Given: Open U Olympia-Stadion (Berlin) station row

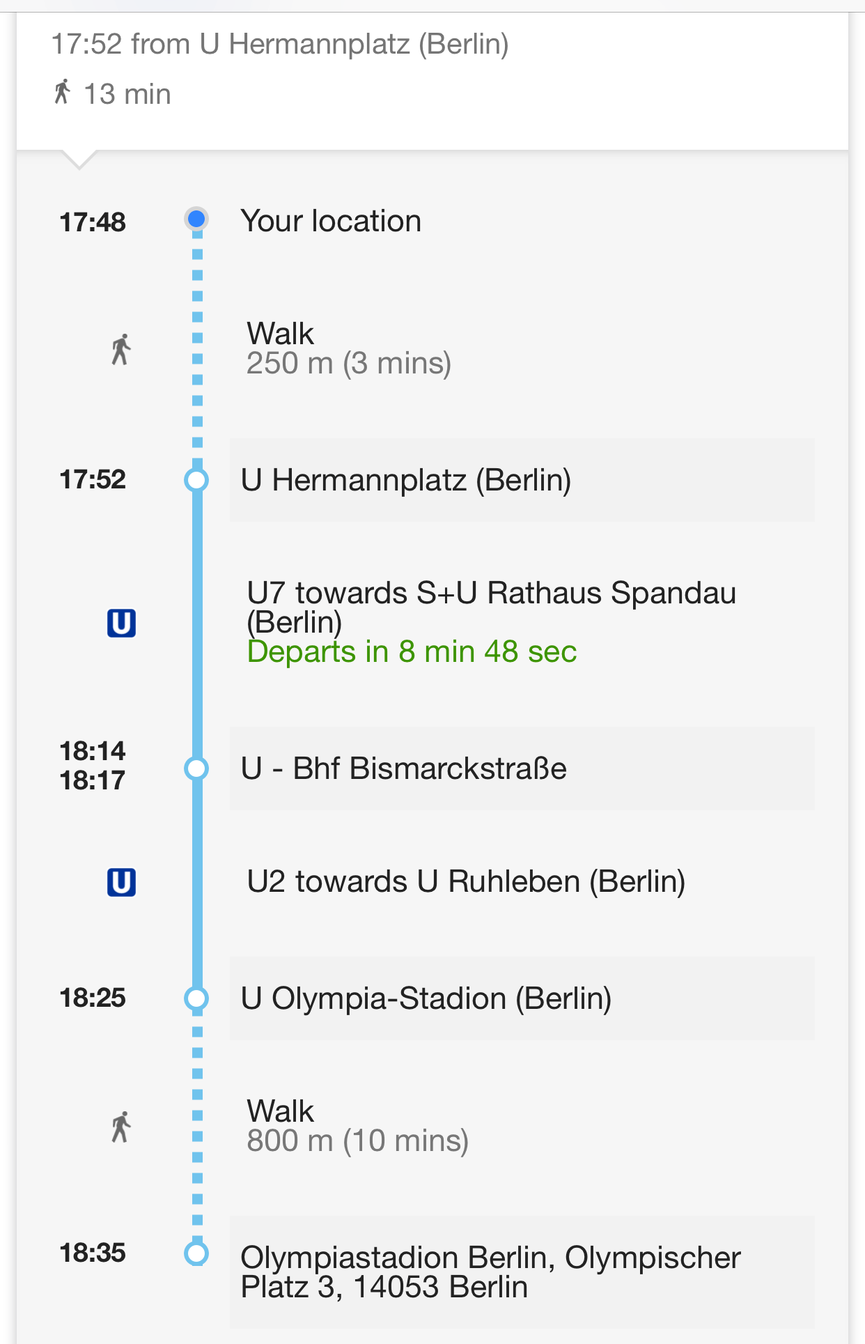Looking at the screenshot, I should pos(522,998).
